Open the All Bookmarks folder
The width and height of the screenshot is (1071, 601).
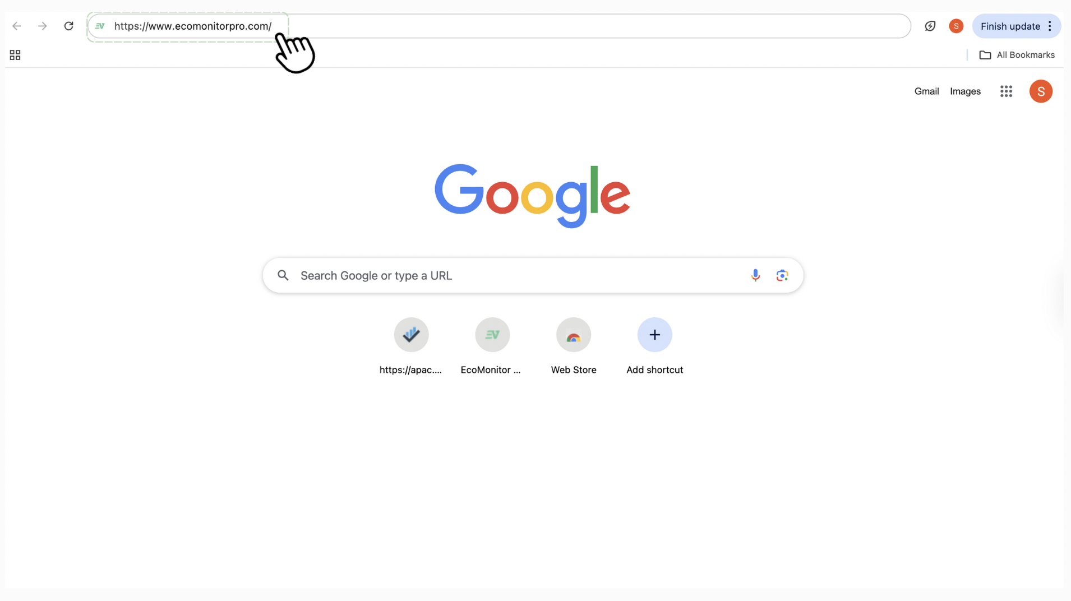coord(1017,55)
